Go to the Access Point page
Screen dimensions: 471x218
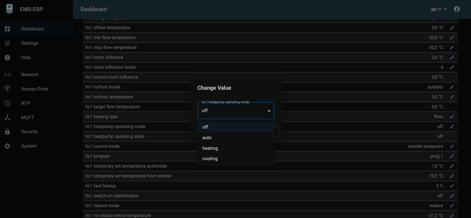click(37, 89)
